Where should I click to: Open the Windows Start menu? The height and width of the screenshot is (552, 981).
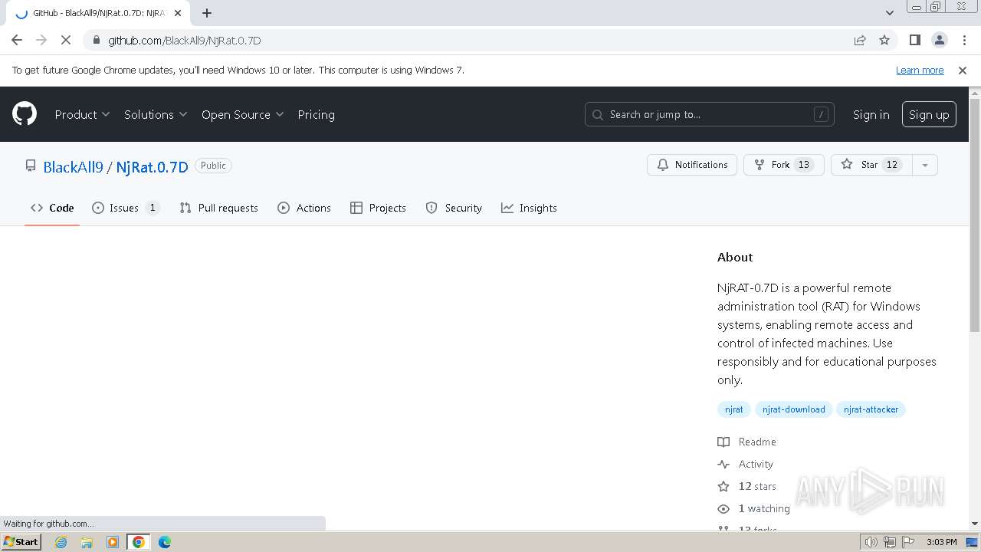pyautogui.click(x=21, y=541)
